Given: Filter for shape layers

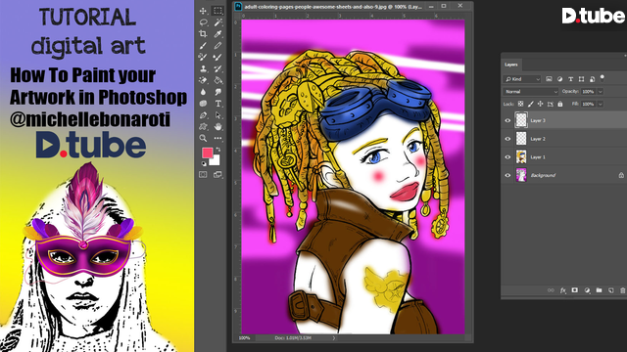Looking at the screenshot, I should click(x=581, y=79).
